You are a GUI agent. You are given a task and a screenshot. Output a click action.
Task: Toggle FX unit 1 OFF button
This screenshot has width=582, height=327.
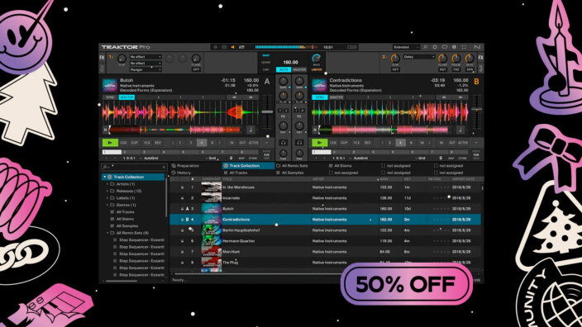pyautogui.click(x=196, y=69)
